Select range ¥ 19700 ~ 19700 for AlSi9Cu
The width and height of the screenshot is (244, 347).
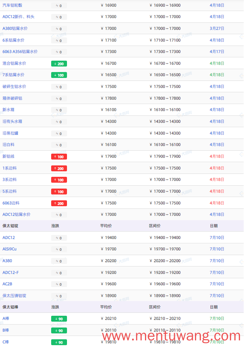tap(165, 249)
